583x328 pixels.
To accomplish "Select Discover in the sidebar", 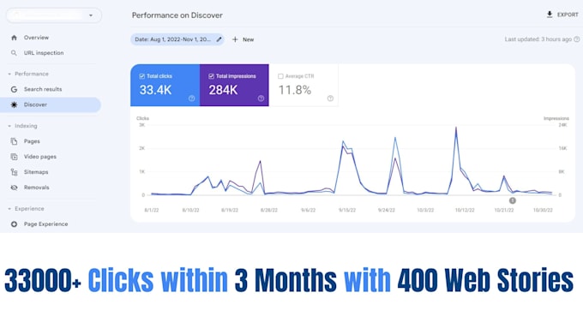I will tap(51, 104).
